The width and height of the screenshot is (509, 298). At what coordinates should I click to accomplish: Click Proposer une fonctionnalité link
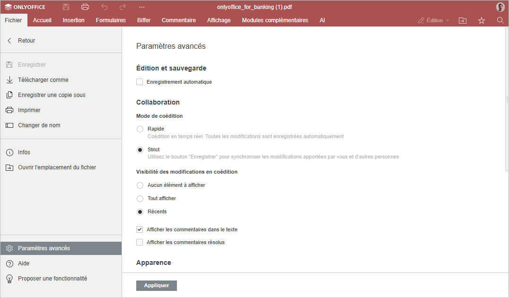pyautogui.click(x=52, y=279)
